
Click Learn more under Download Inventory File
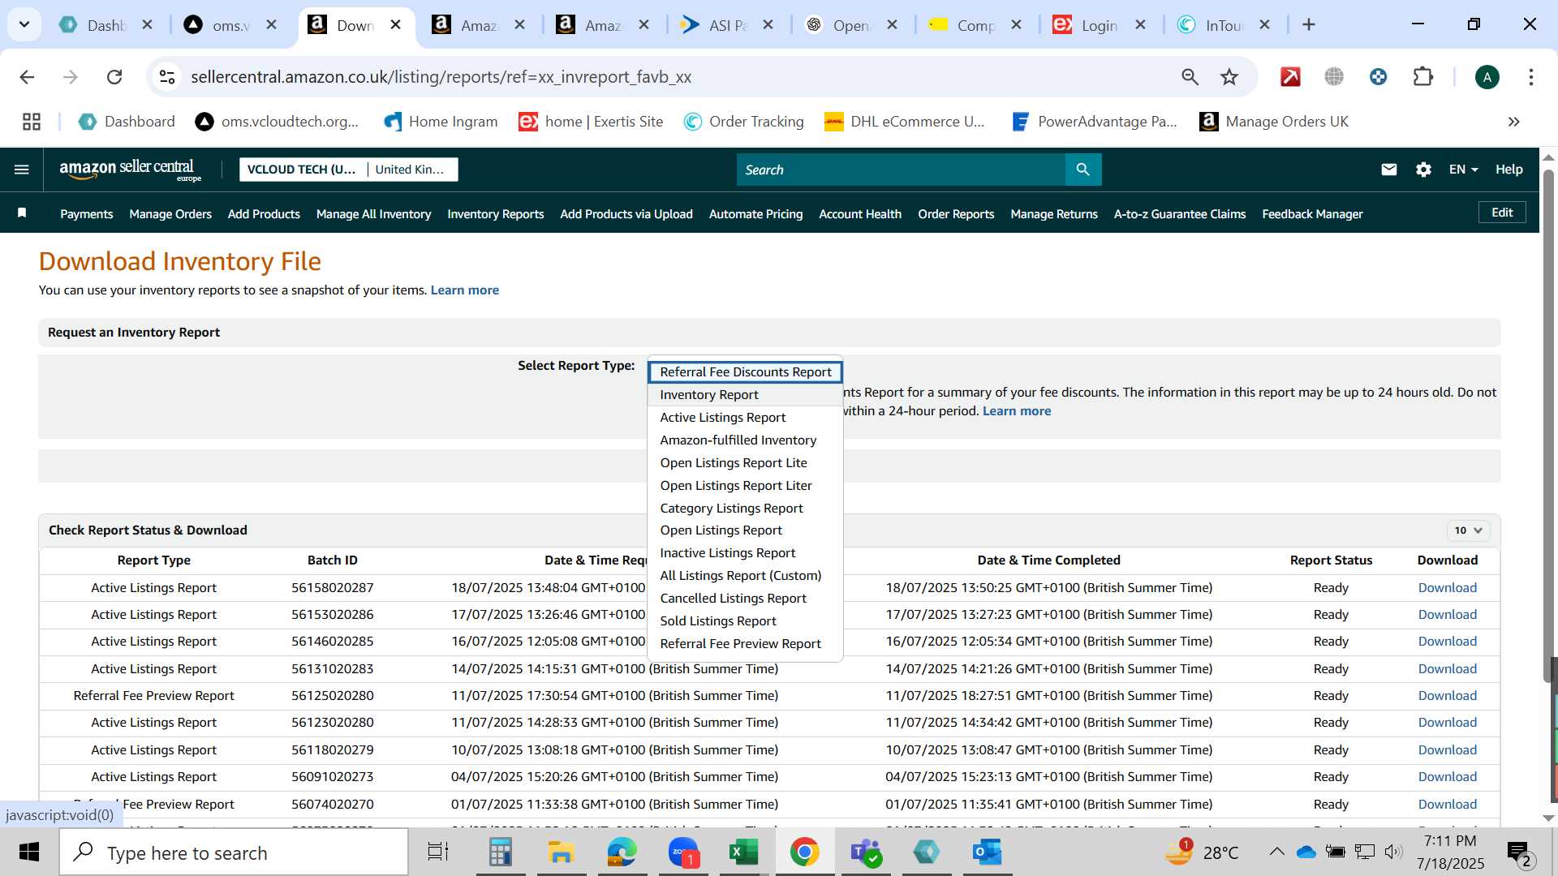(x=464, y=290)
